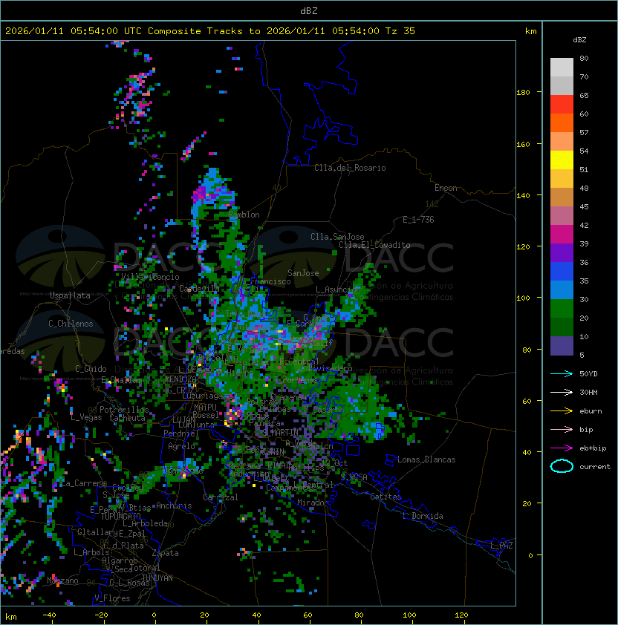Screen dimensions: 618x625
Task: Choose the lightest grey swatch atop dBZ legend
Action: point(562,68)
